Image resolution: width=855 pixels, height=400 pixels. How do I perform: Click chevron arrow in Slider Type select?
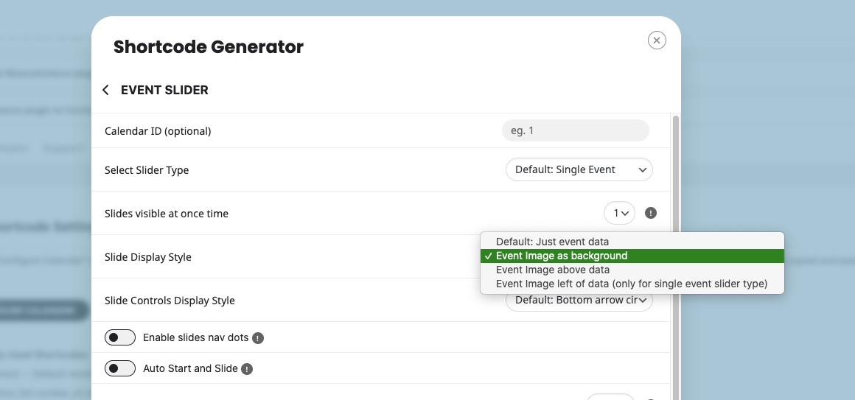642,170
